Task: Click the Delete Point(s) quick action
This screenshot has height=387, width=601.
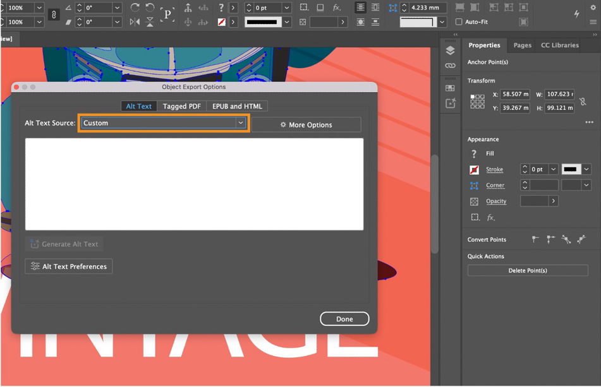Action: pos(528,270)
